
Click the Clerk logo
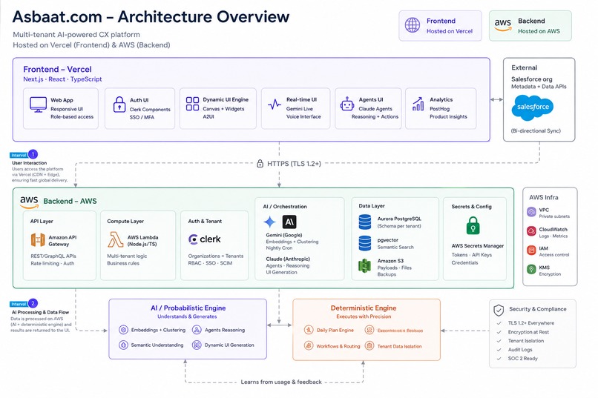coord(205,239)
